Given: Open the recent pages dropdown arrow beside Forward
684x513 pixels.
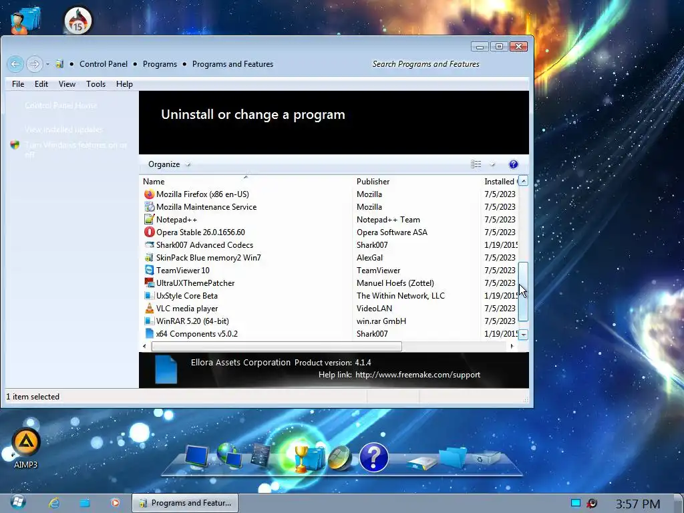Looking at the screenshot, I should pyautogui.click(x=47, y=64).
